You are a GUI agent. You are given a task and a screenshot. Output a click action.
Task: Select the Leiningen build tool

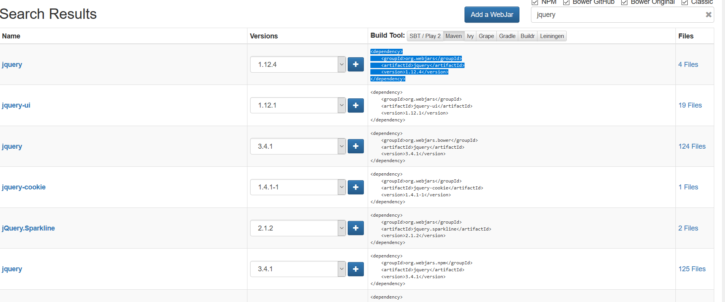point(552,36)
